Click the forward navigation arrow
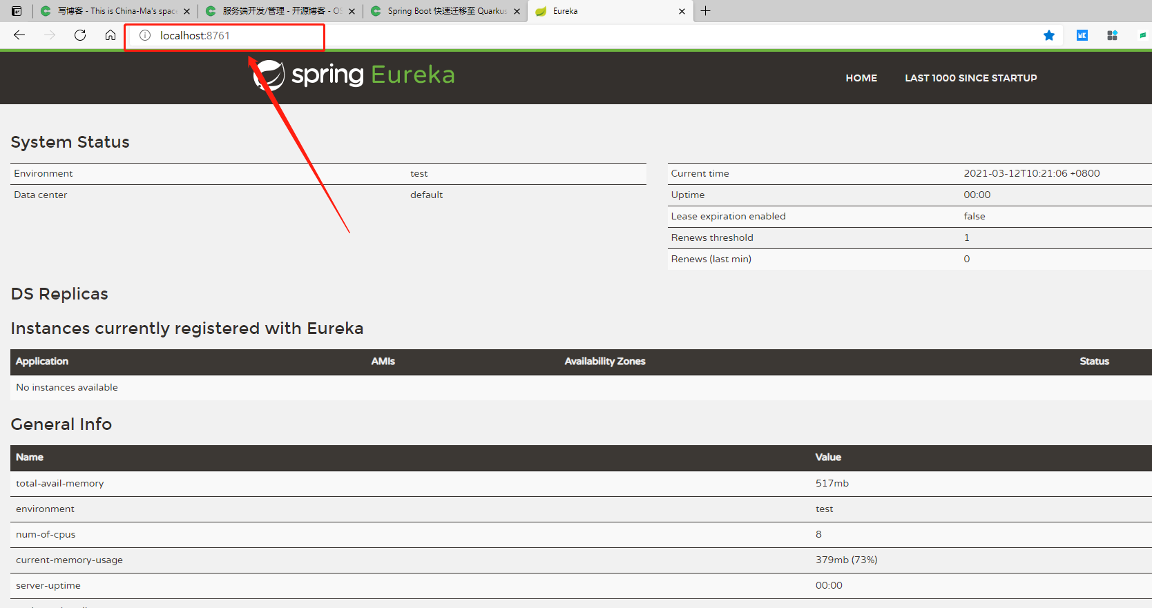1152x608 pixels. [50, 35]
